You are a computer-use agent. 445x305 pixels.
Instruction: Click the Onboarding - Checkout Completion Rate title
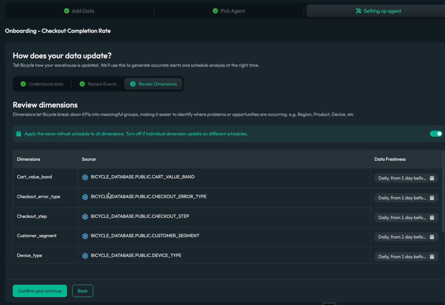pyautogui.click(x=58, y=31)
